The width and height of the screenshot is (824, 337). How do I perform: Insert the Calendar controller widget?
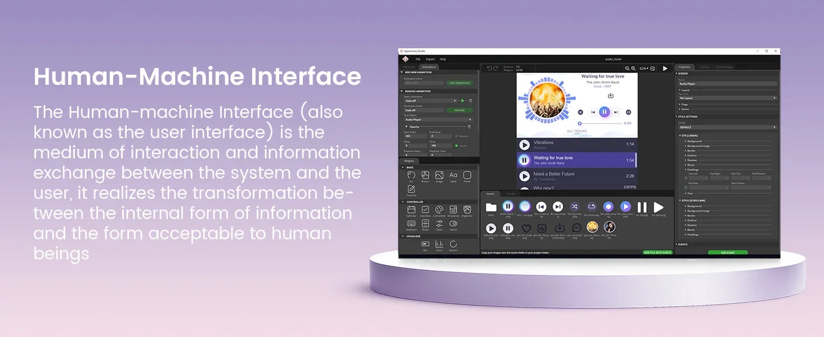click(x=411, y=210)
